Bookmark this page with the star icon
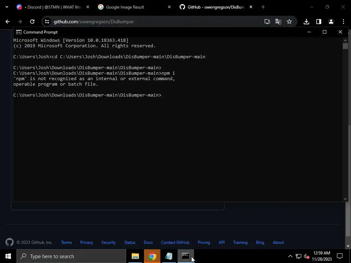The image size is (351, 263). pyautogui.click(x=289, y=22)
